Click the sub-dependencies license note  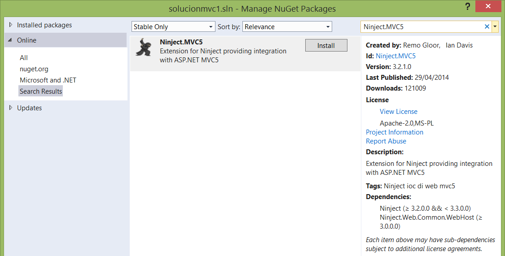point(430,244)
